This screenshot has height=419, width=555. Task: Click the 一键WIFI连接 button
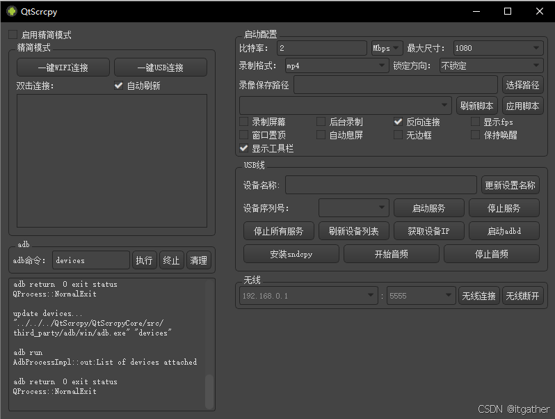63,68
